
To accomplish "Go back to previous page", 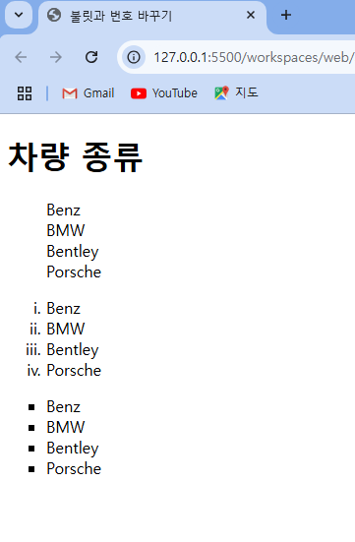I will 21,57.
